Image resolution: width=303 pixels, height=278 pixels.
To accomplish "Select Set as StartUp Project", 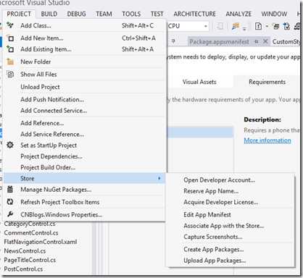I will (85, 145).
